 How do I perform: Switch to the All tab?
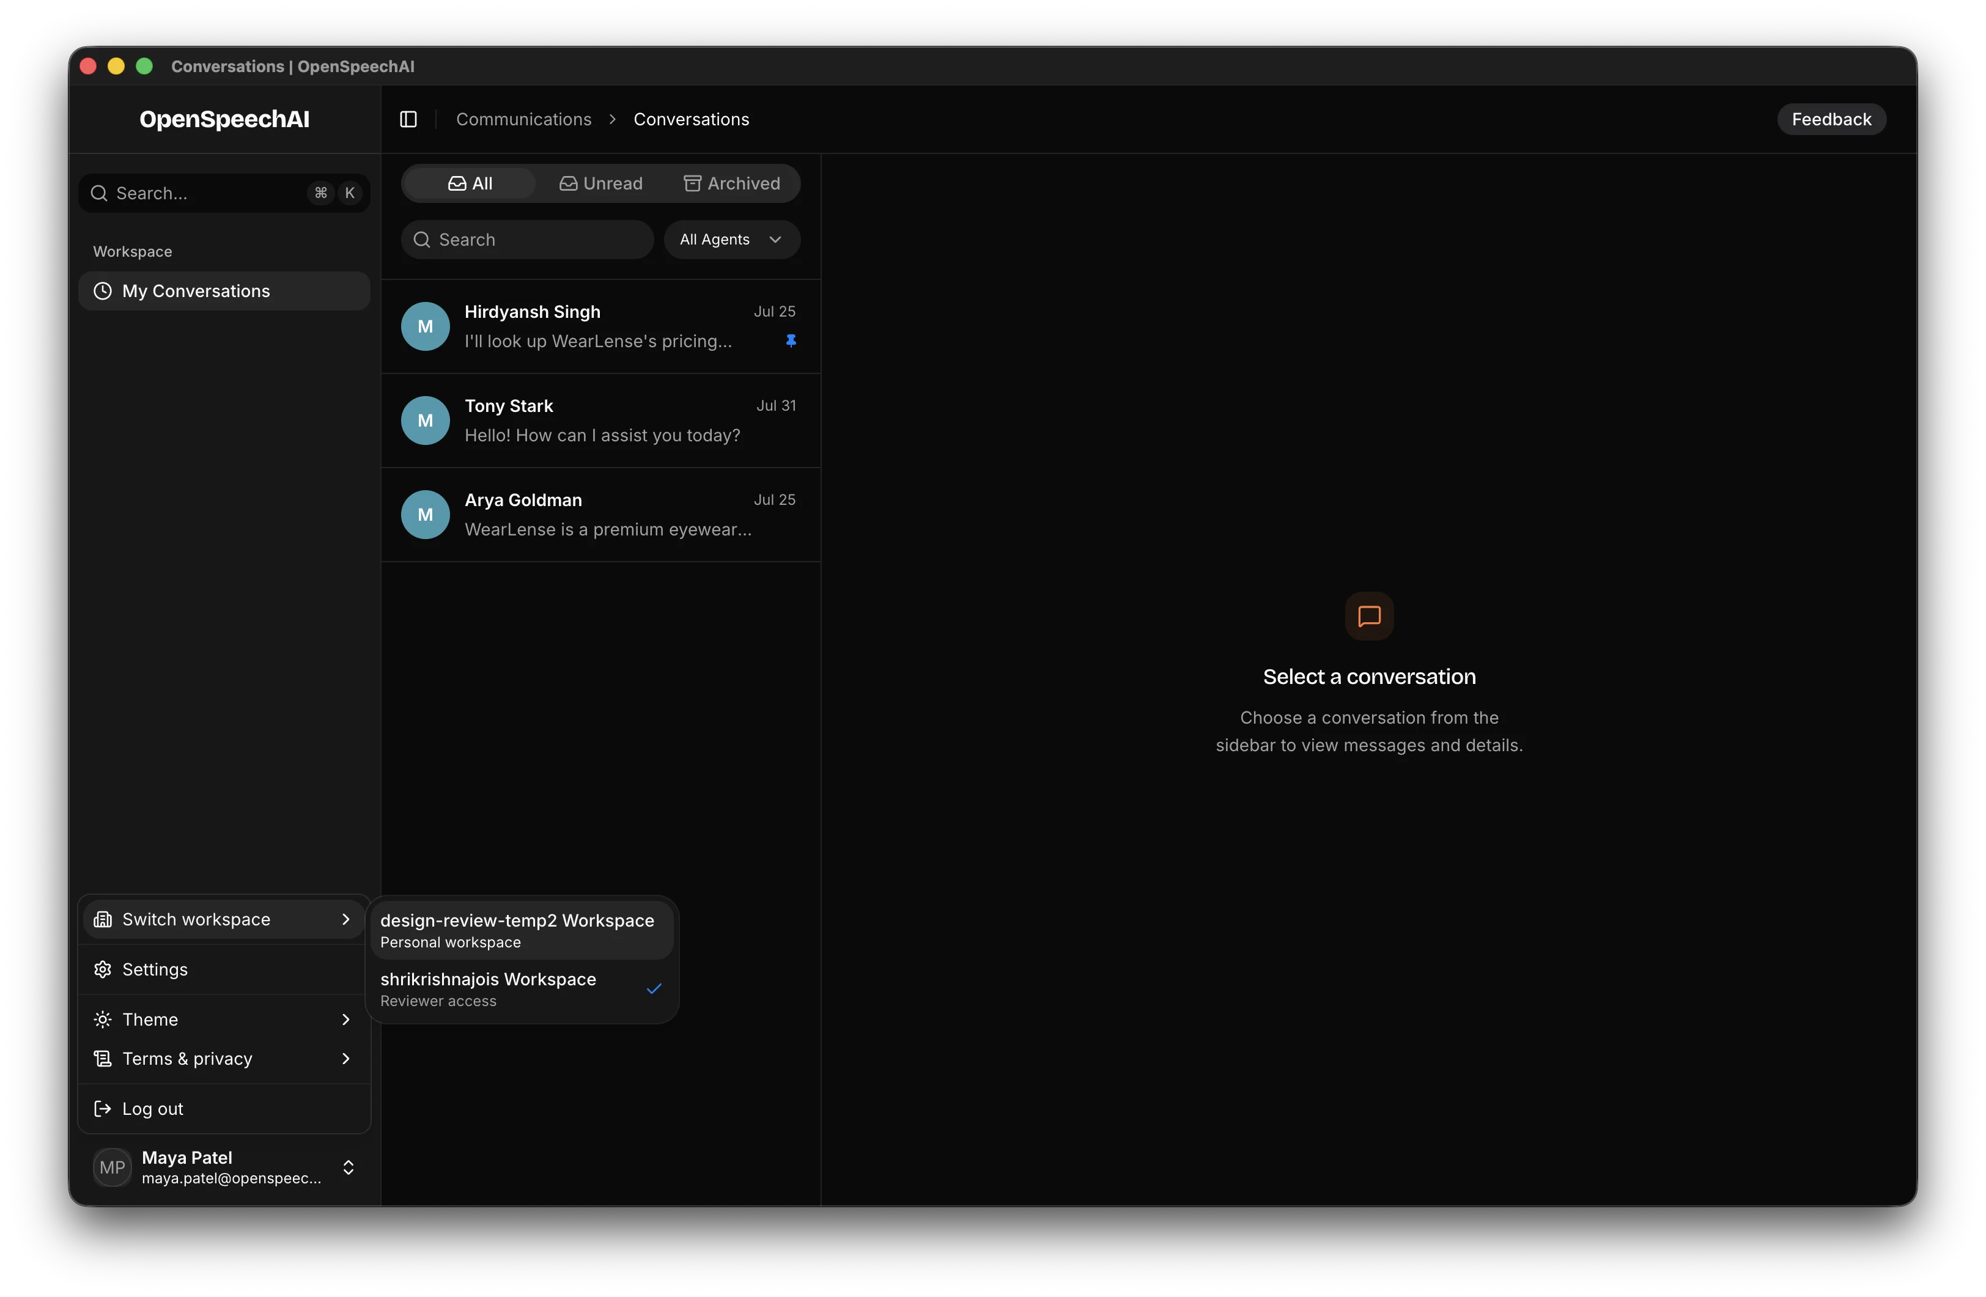(470, 183)
